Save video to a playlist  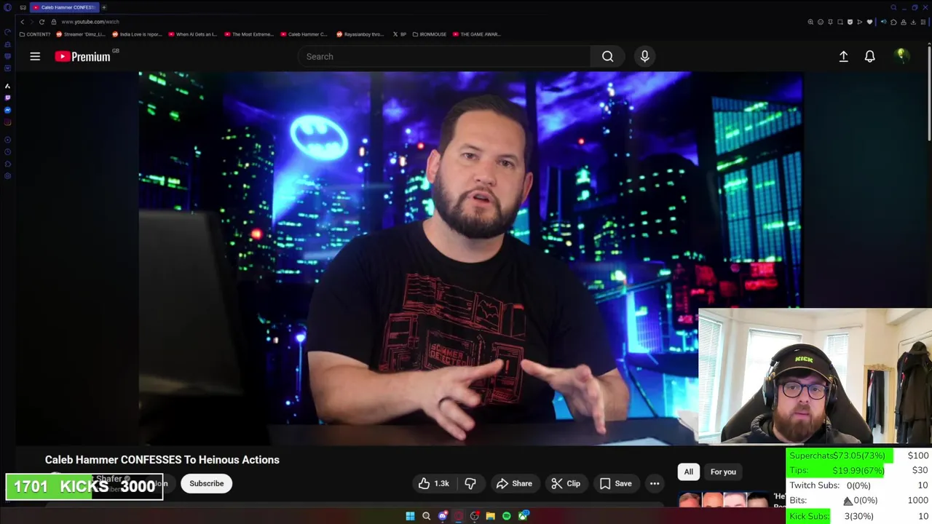pos(615,483)
